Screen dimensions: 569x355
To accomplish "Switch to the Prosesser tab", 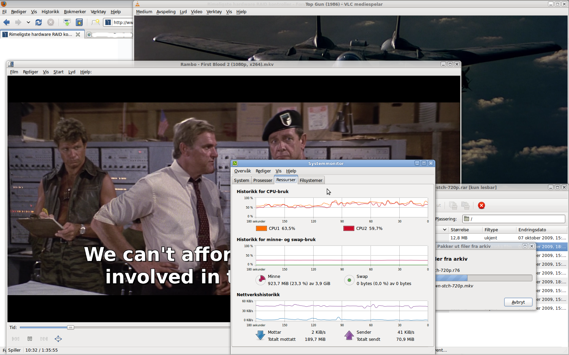I will [x=263, y=181].
